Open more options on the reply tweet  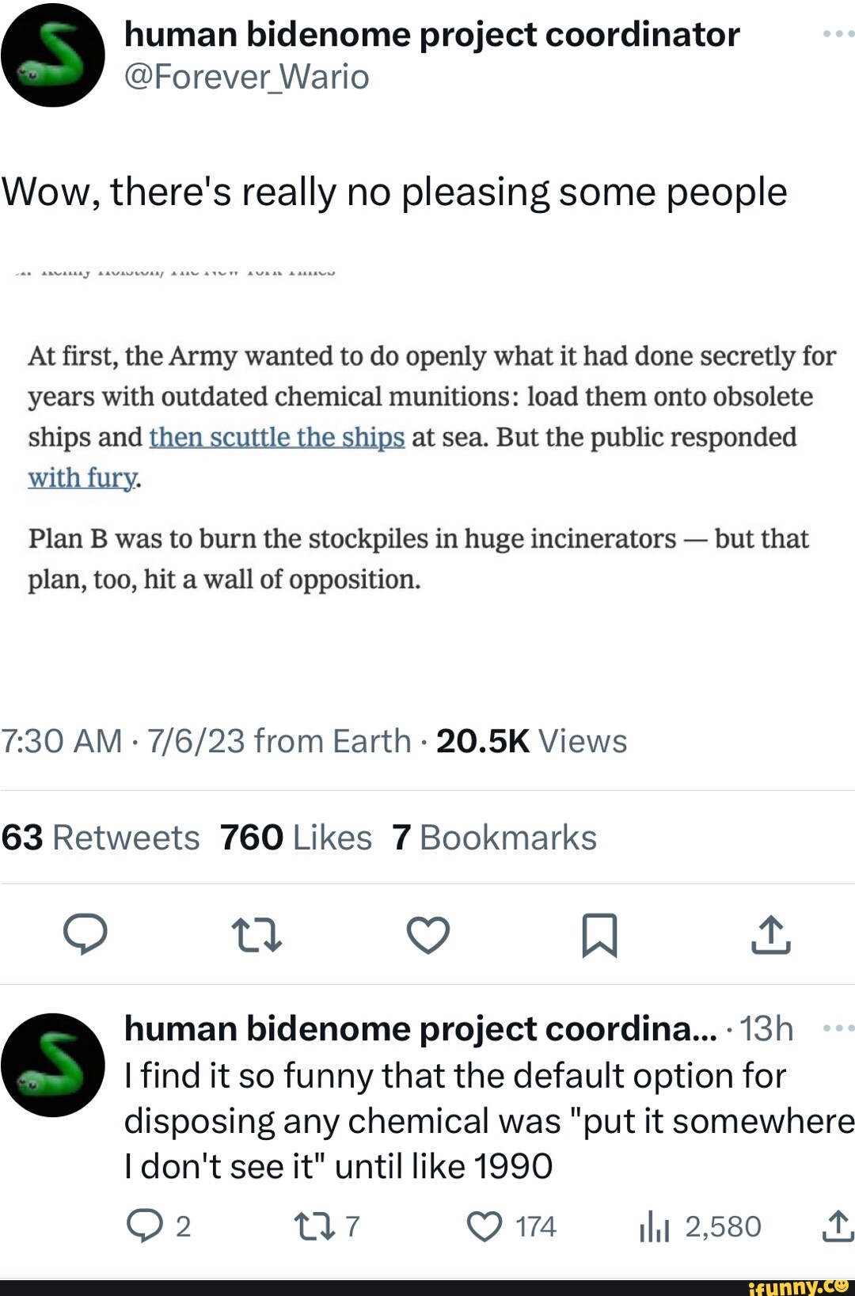(x=838, y=1028)
